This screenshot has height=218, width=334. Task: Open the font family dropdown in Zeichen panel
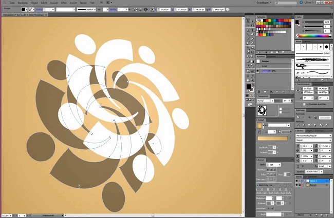point(313,135)
